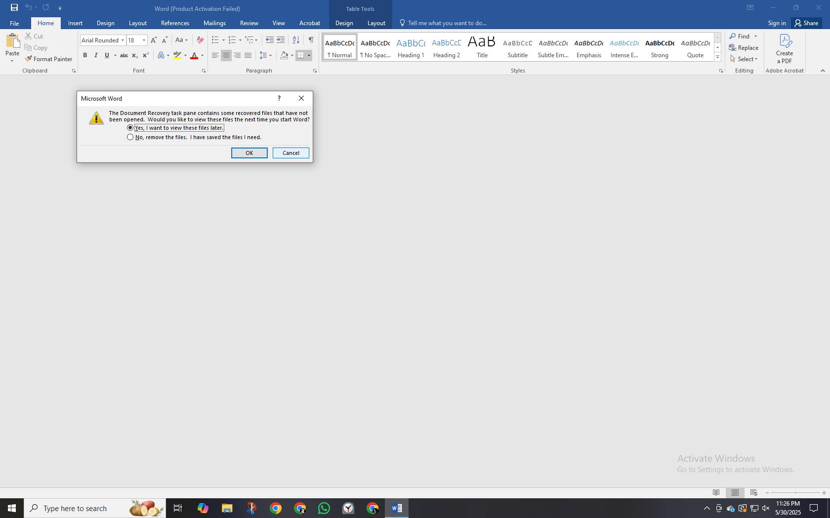Click Increase Indent icon
830x518 pixels.
(x=281, y=40)
